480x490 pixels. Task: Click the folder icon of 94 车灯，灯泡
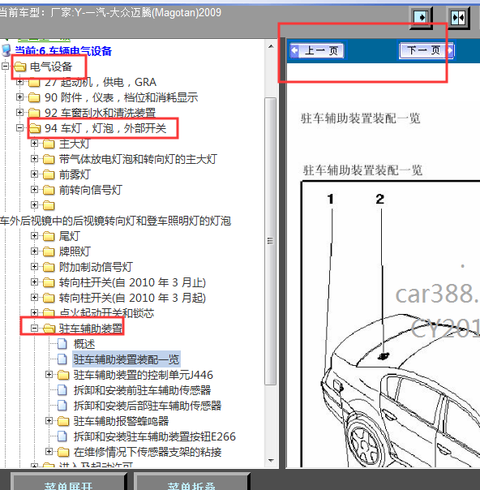click(x=35, y=128)
